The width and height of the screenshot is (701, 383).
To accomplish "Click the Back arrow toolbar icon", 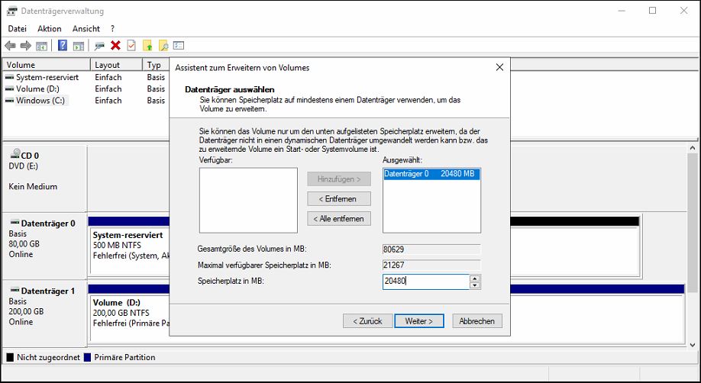I will [10, 46].
